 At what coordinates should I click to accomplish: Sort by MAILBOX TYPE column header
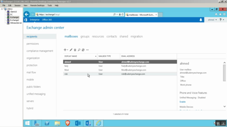(109, 56)
